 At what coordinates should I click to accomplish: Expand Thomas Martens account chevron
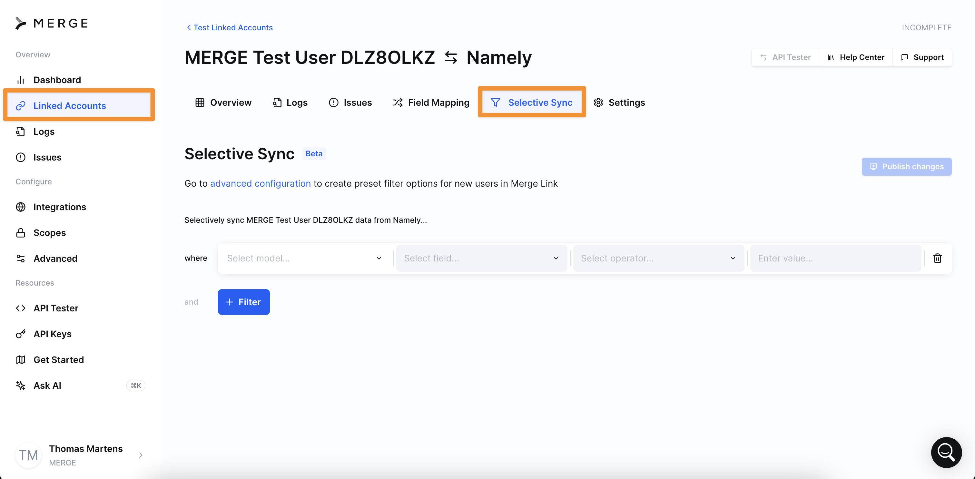141,455
